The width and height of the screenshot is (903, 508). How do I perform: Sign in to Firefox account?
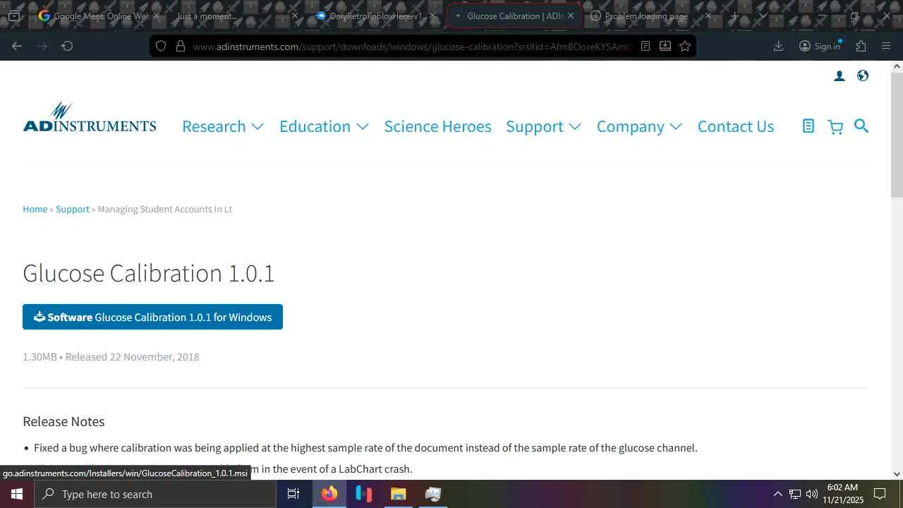pos(820,46)
